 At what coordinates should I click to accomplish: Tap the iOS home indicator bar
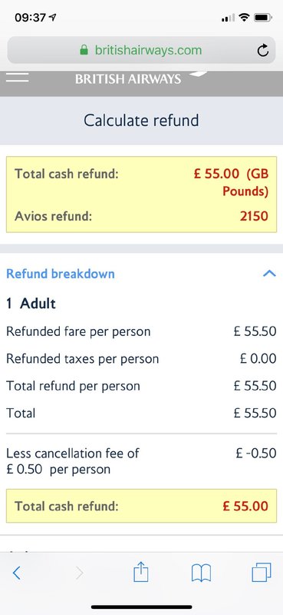click(142, 607)
